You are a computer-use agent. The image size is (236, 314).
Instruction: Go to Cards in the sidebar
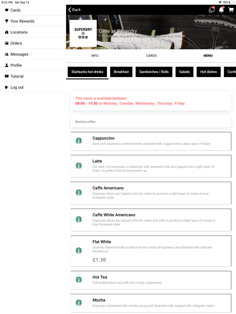(x=35, y=10)
